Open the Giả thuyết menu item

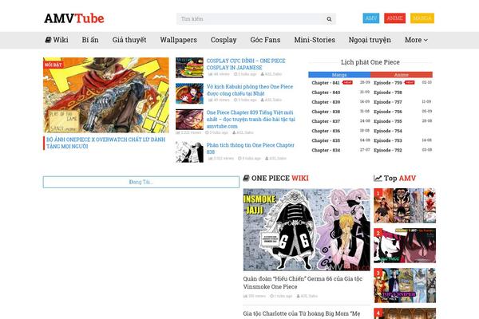pos(129,40)
